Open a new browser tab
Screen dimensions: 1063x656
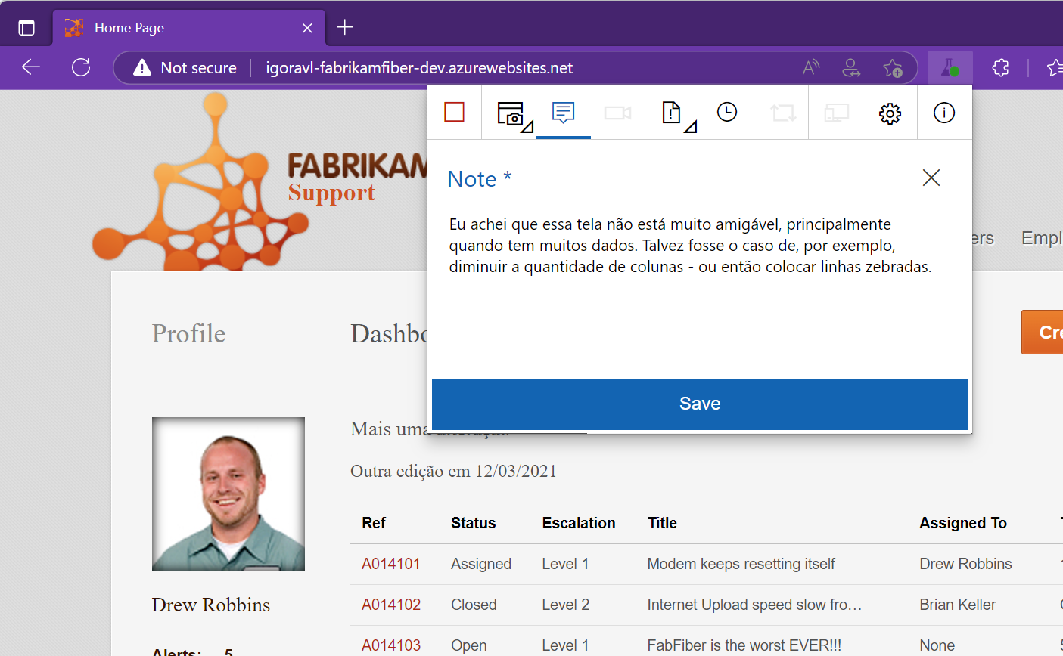[x=345, y=28]
